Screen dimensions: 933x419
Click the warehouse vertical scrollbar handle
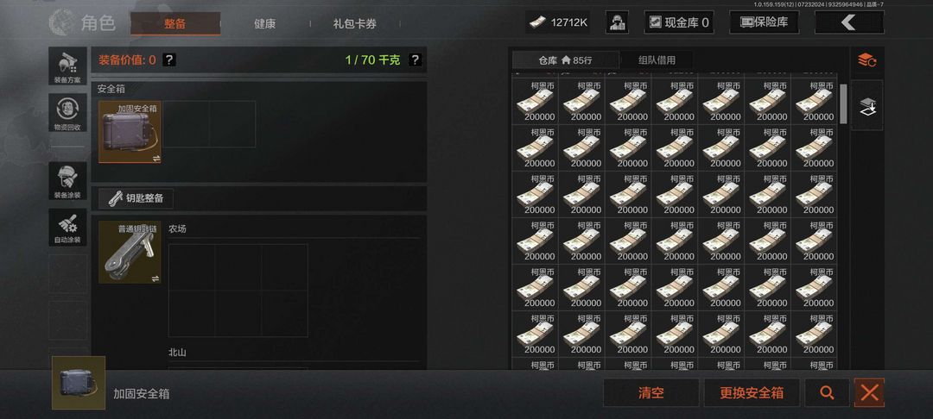843,103
